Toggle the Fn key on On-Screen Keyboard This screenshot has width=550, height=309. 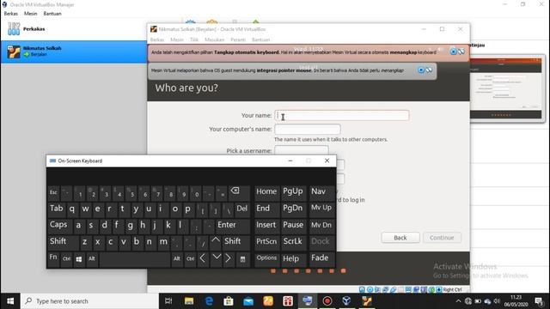click(53, 259)
